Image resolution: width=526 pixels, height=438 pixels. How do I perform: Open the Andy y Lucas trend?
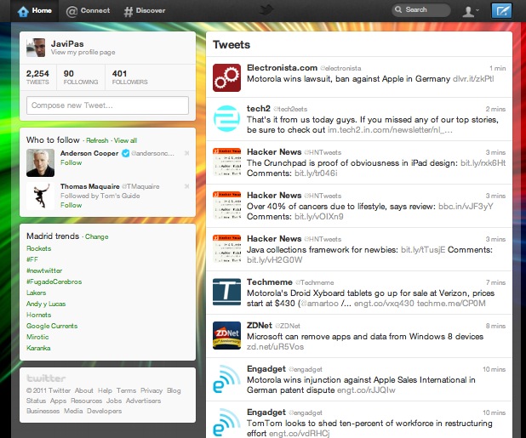pyautogui.click(x=46, y=304)
